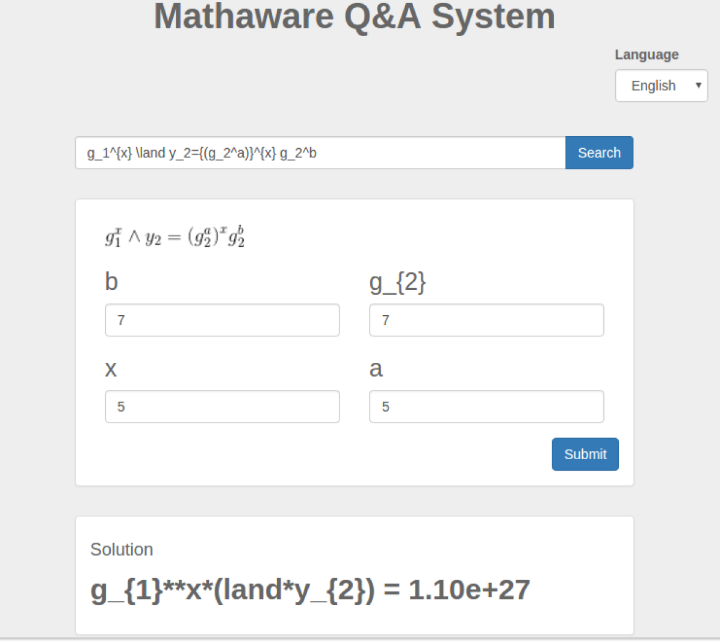Click the Language label text
The image size is (720, 643).
pyautogui.click(x=647, y=55)
